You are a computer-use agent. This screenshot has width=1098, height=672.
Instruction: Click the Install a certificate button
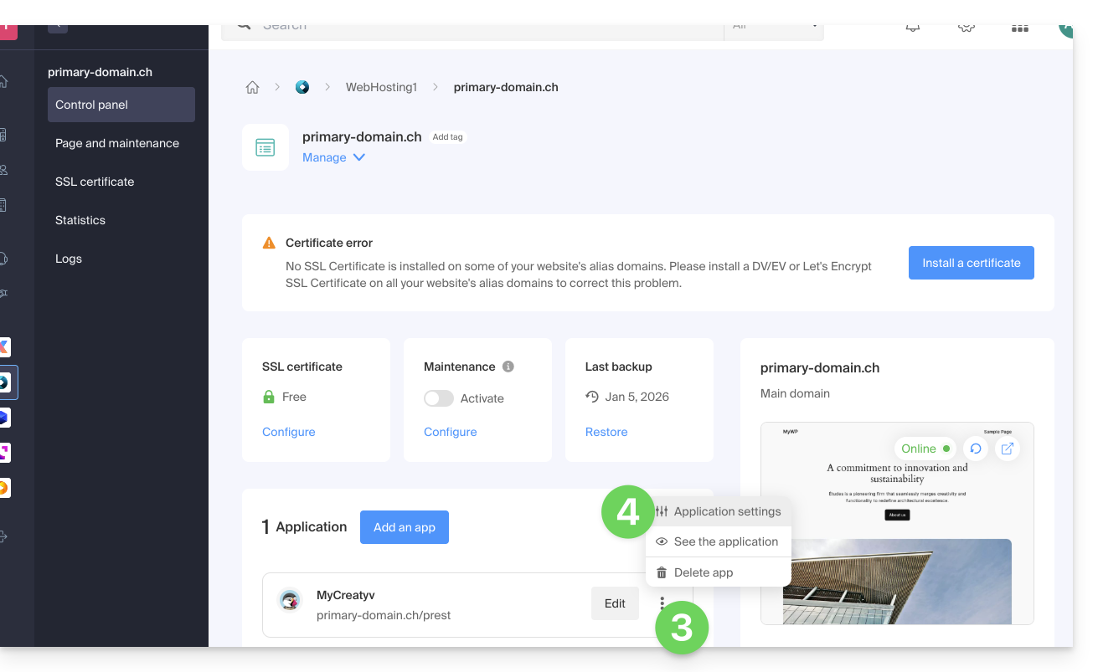pyautogui.click(x=971, y=263)
